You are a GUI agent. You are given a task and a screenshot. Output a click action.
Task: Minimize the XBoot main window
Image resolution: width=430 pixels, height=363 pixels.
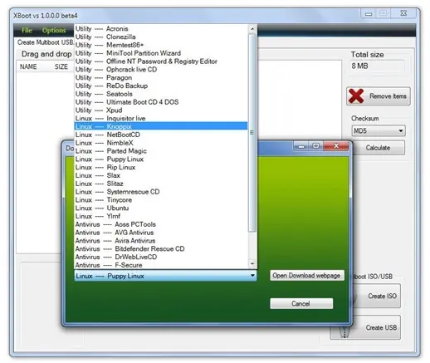[369, 13]
